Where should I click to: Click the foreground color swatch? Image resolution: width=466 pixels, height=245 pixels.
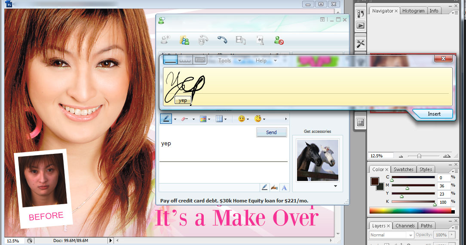[374, 181]
